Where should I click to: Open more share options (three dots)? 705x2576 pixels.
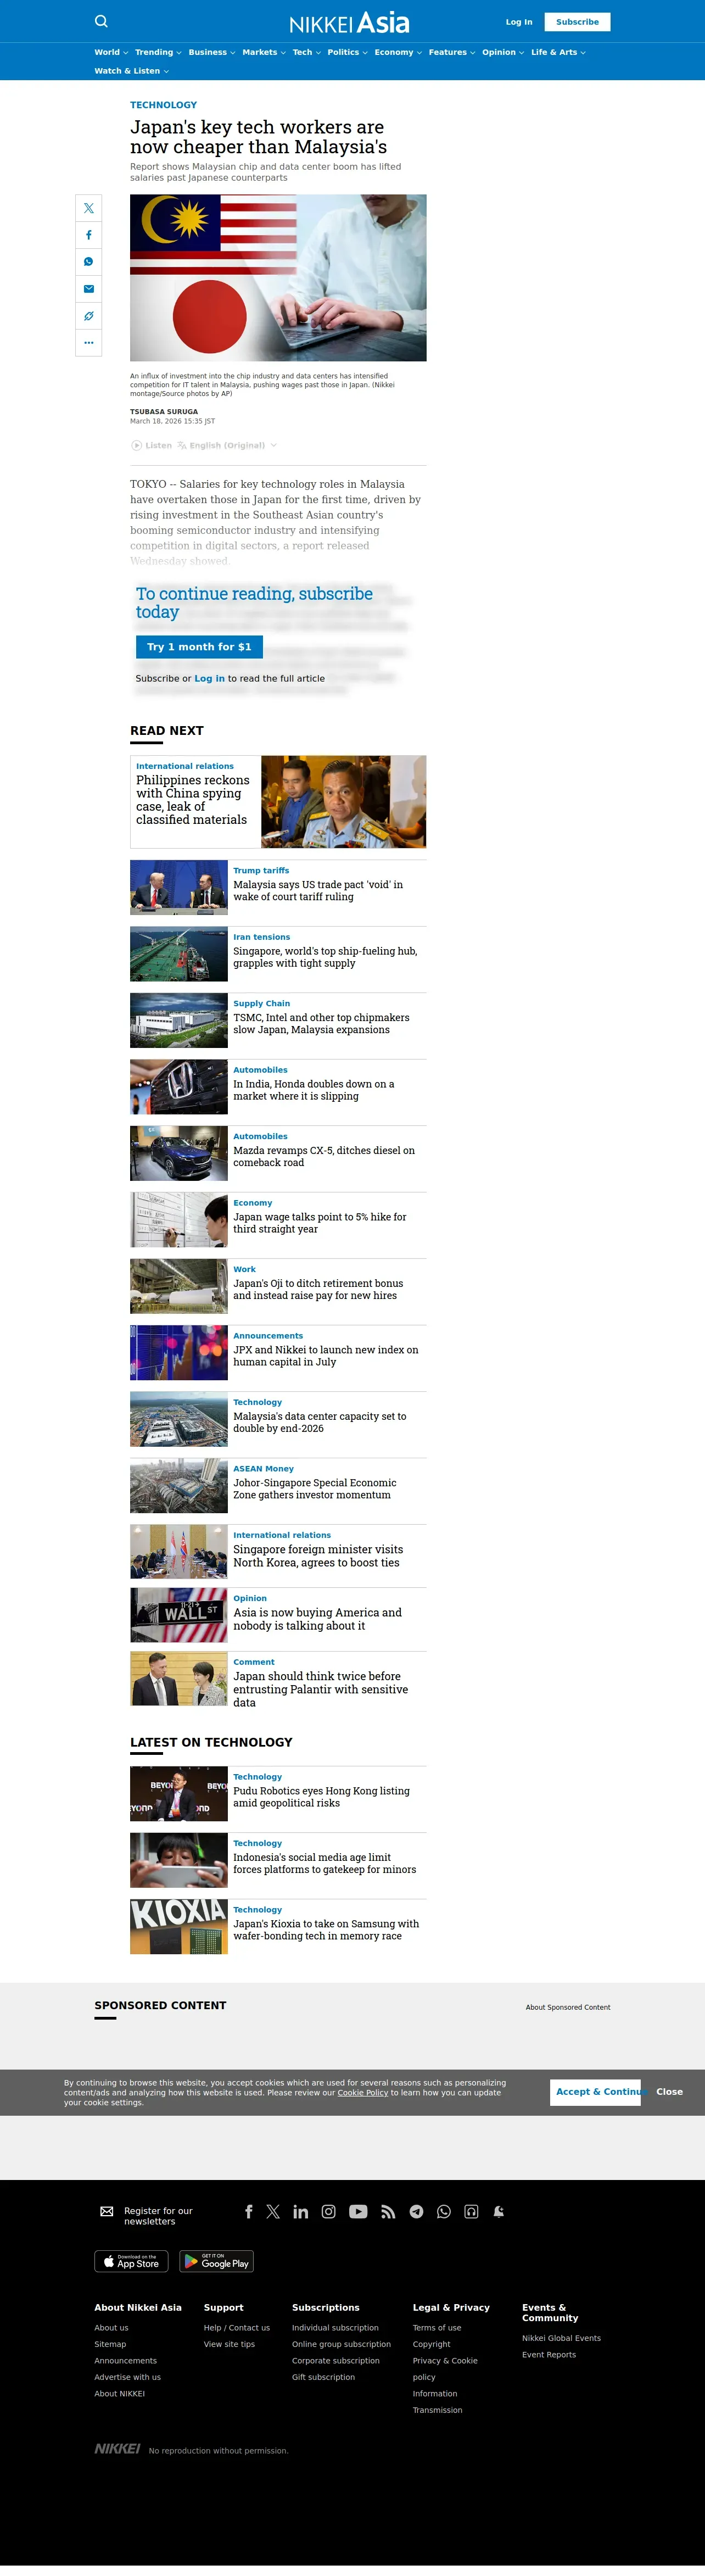[89, 343]
